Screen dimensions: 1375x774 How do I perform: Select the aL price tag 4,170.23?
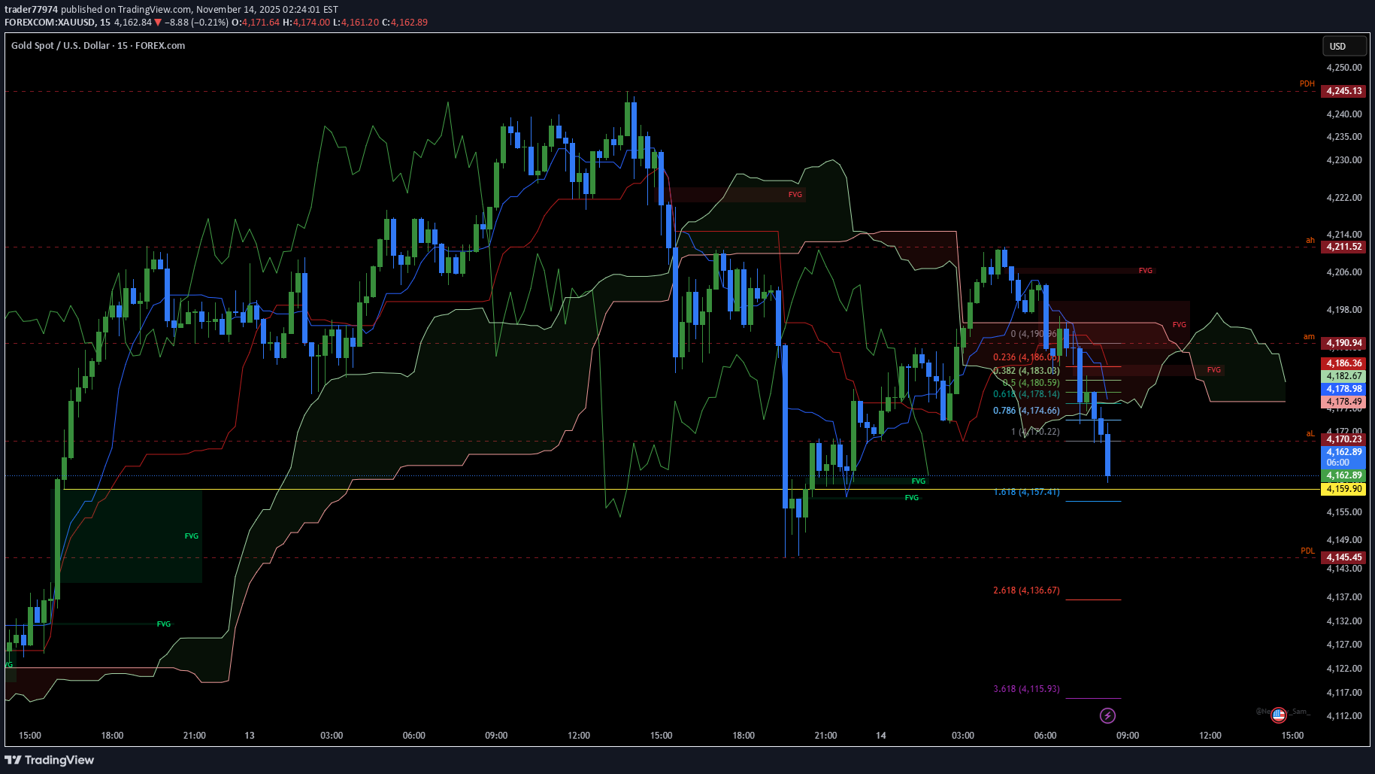[1343, 439]
